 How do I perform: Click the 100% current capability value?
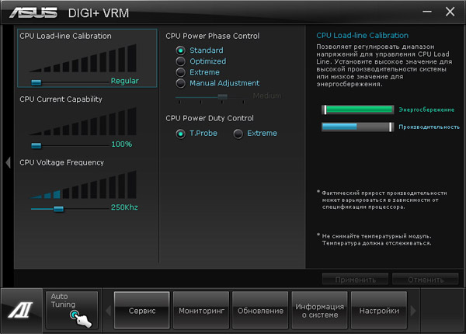(122, 144)
